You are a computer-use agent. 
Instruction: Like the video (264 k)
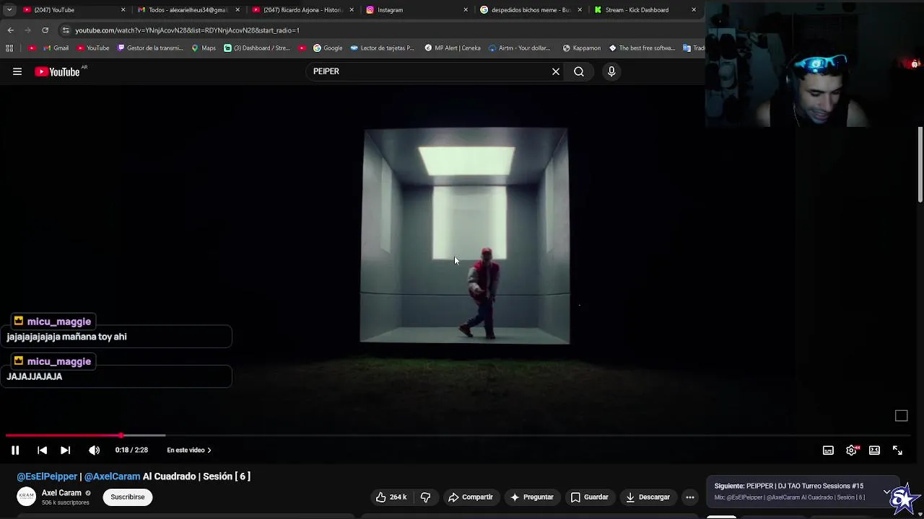391,497
